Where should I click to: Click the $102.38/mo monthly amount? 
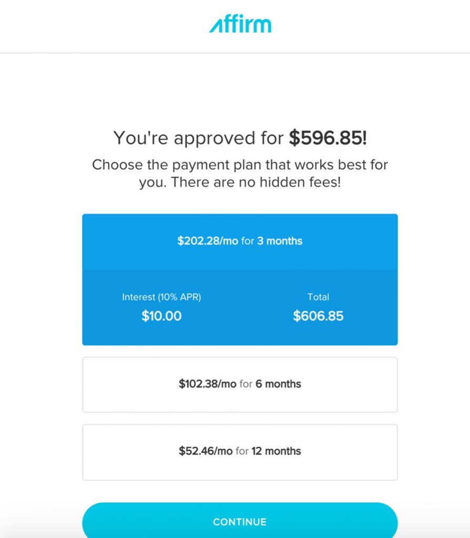pos(208,384)
